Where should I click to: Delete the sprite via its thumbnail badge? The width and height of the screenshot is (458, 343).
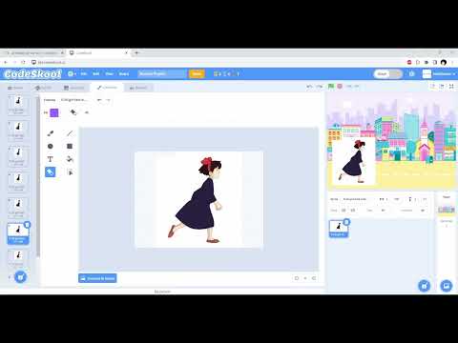(x=346, y=222)
